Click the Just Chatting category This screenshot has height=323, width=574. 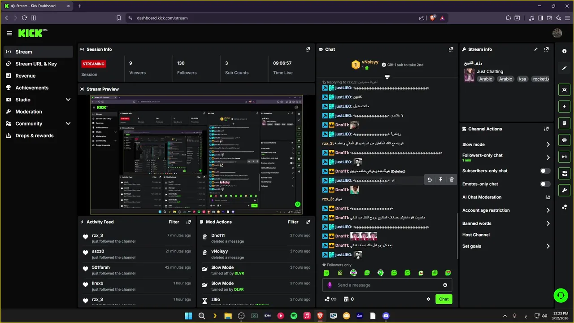(x=490, y=71)
